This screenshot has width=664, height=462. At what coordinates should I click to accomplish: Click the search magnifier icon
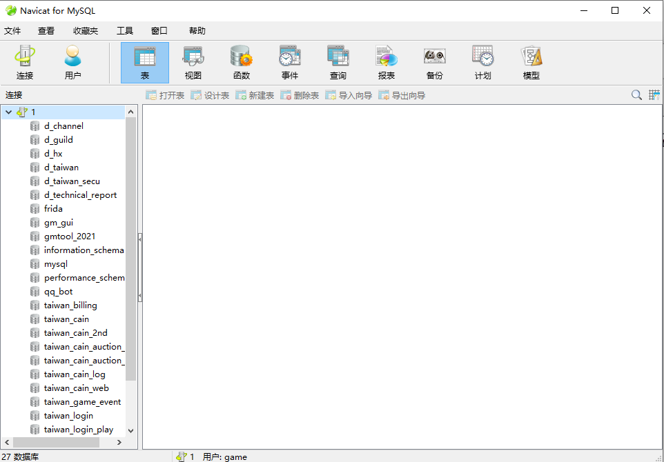(x=636, y=95)
